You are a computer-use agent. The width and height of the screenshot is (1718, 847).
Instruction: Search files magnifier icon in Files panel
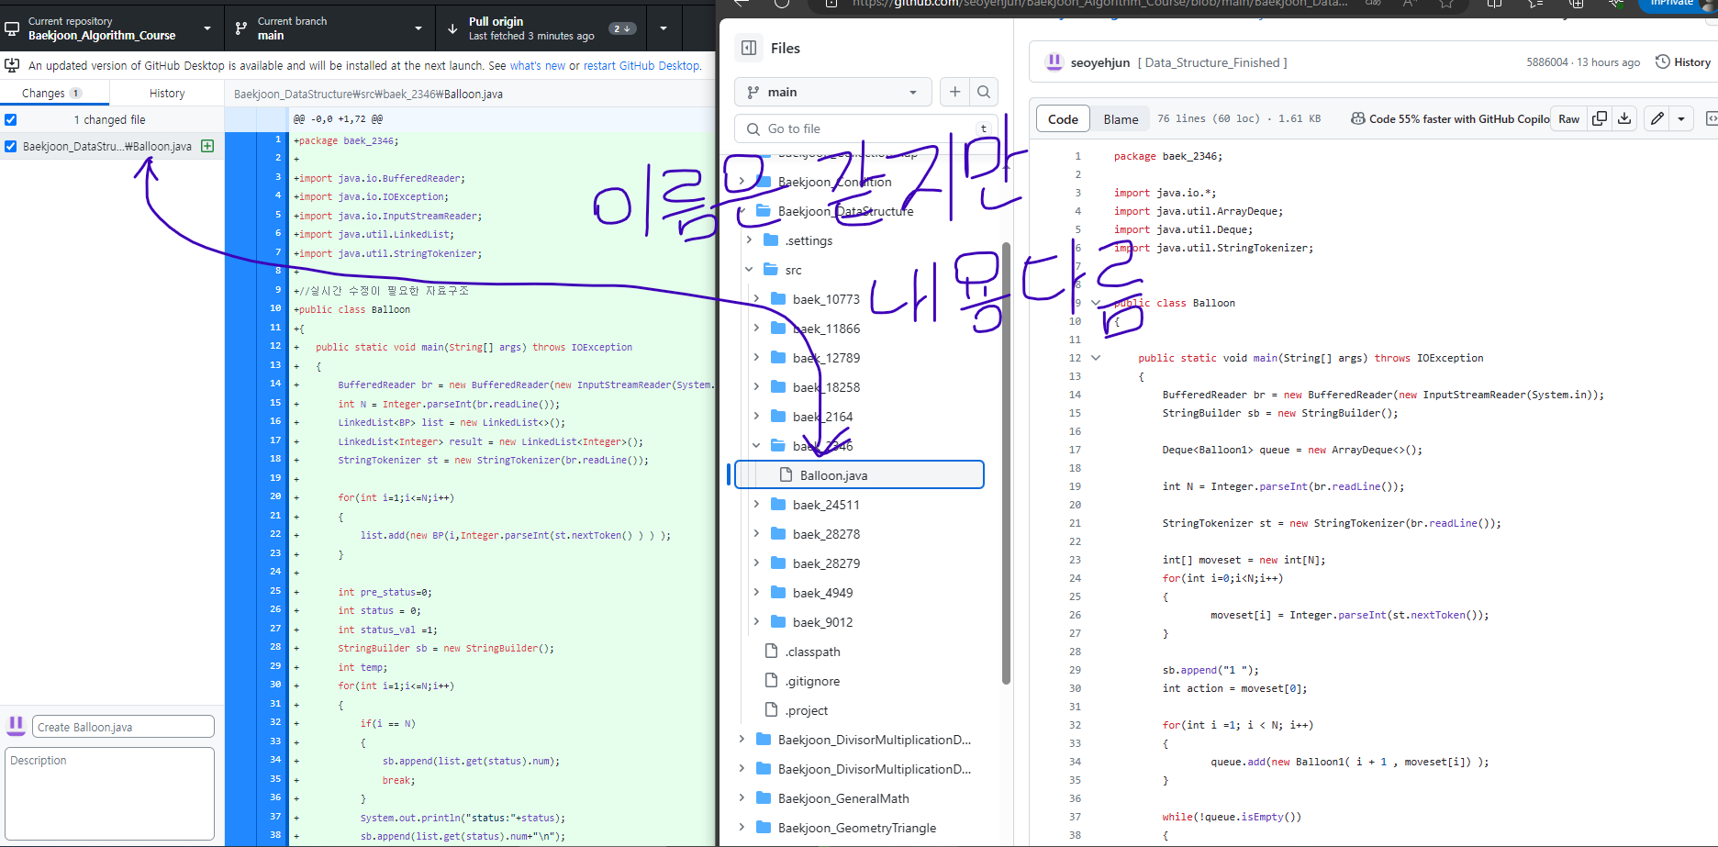pos(984,92)
